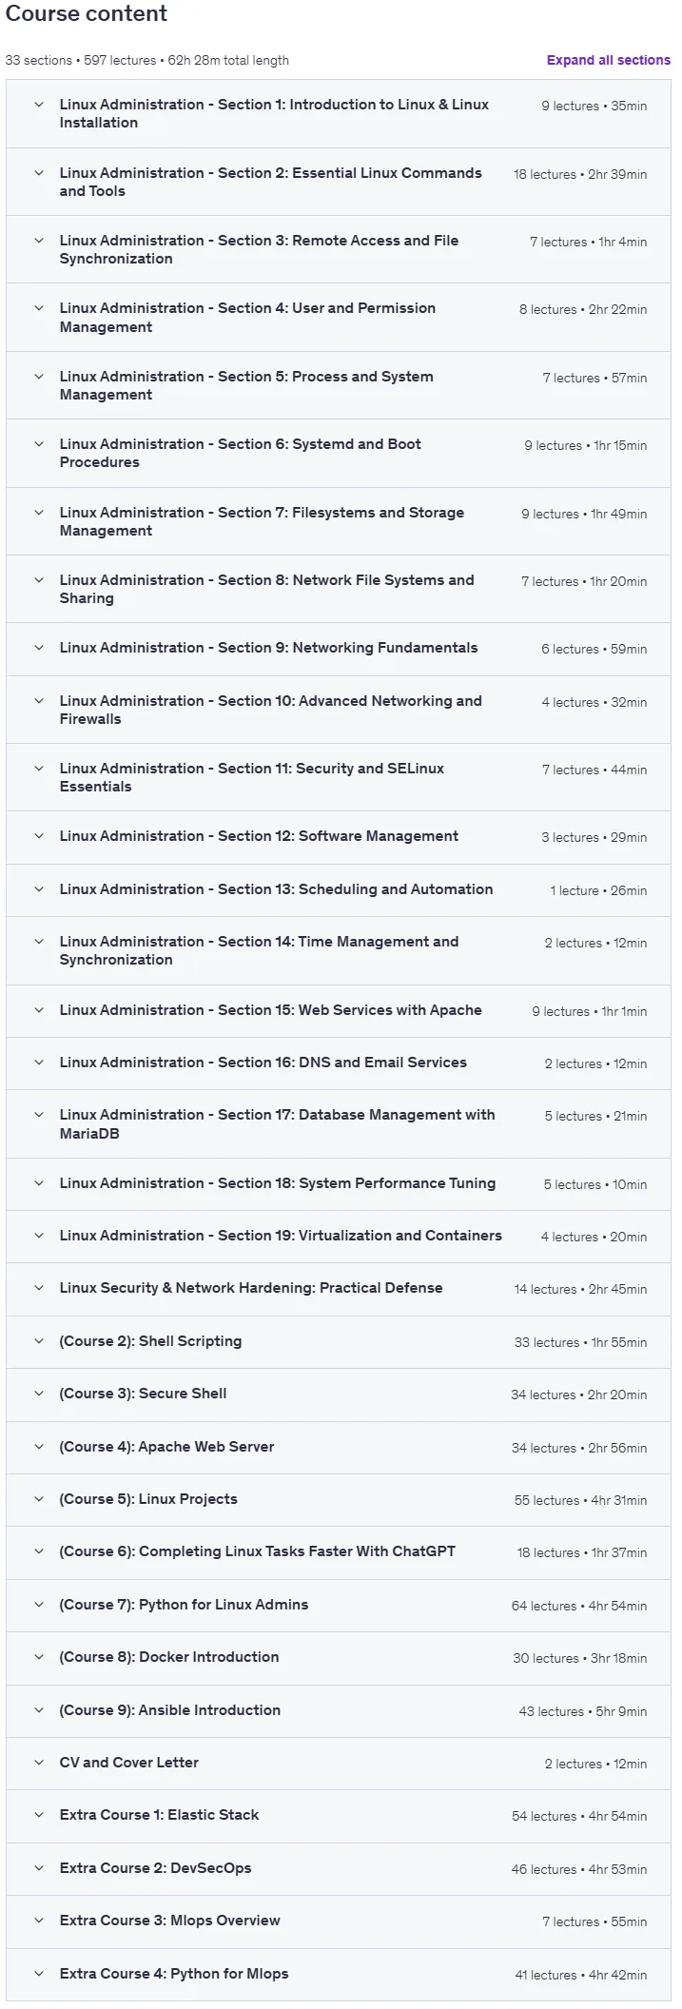Open the CV and Cover Letter section
682x2009 pixels.
pos(338,1764)
